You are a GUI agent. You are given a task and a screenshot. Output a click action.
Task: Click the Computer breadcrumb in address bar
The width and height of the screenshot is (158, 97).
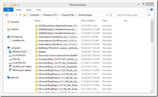pos(34,15)
